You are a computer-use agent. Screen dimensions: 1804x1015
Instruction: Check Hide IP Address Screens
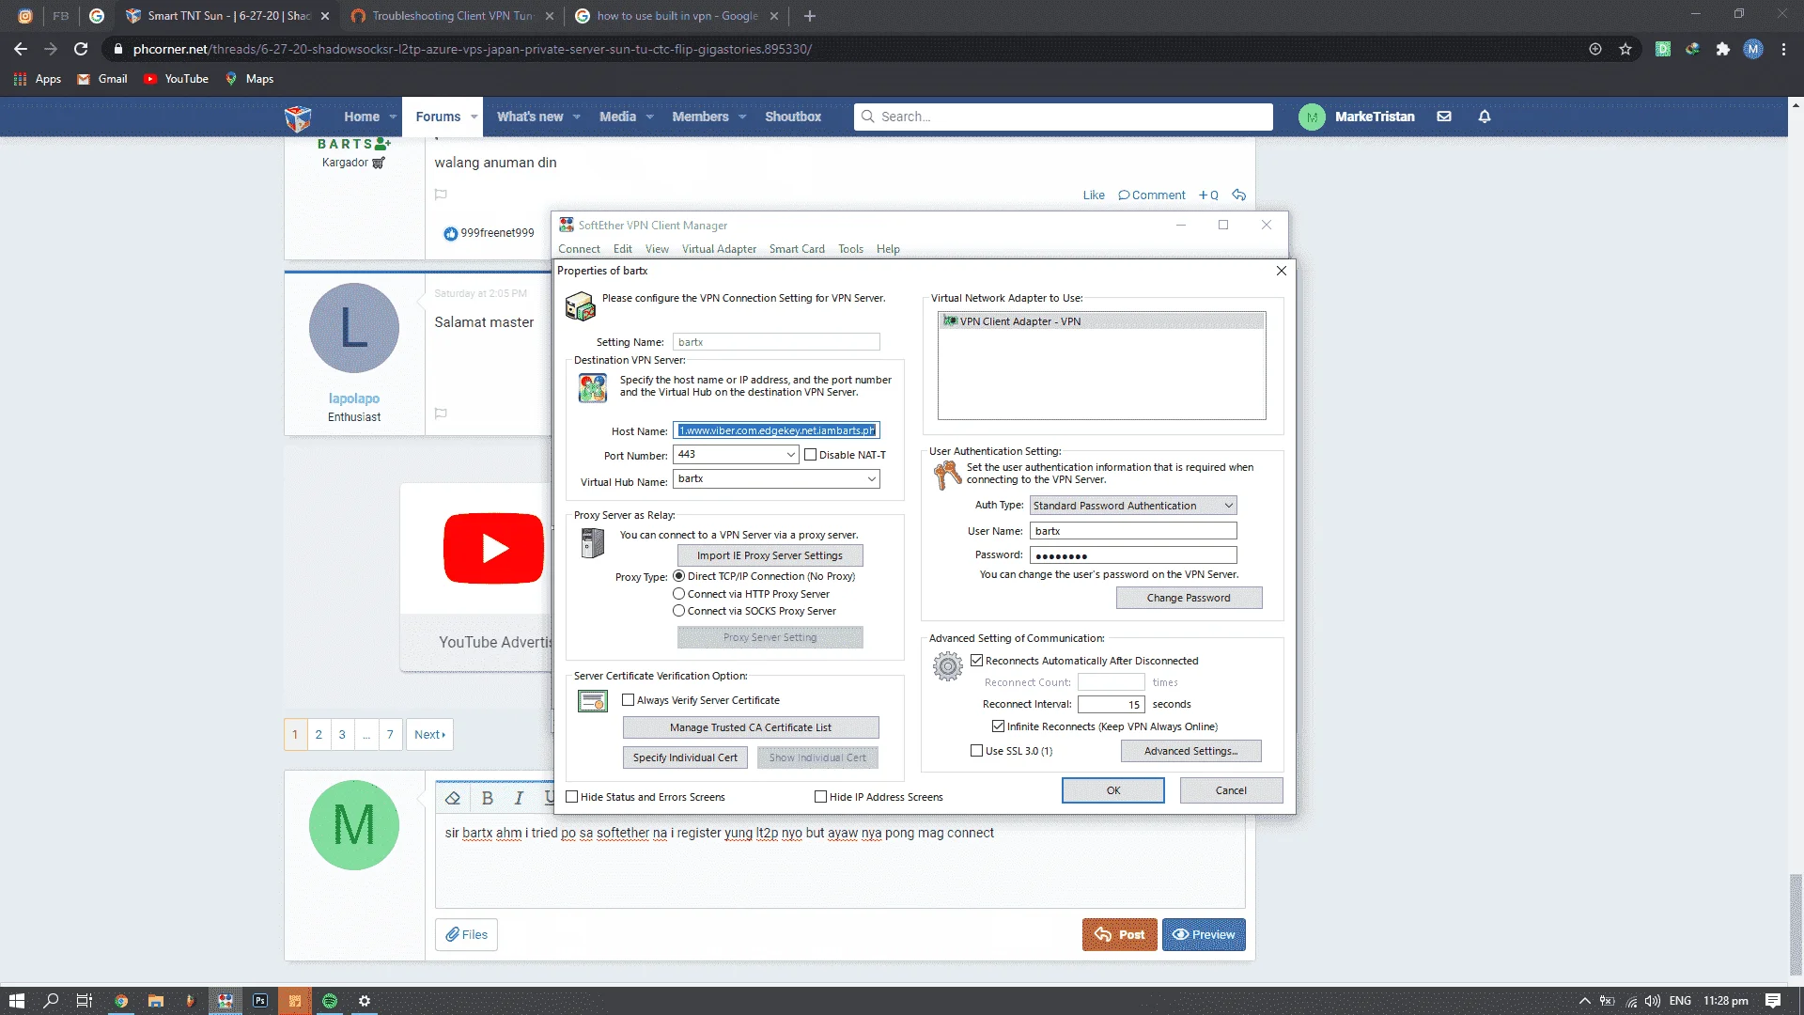click(821, 797)
